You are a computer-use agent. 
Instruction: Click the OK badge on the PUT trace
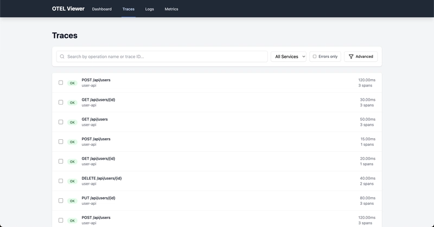click(72, 201)
